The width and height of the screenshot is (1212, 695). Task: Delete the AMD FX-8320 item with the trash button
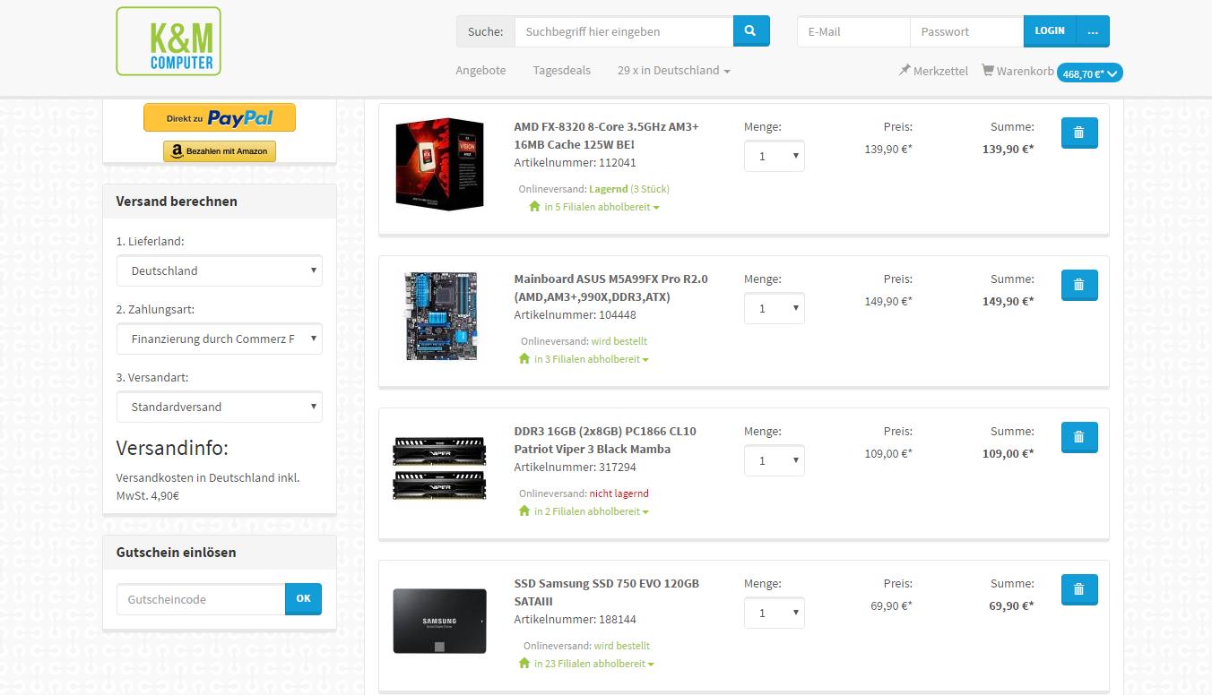click(1079, 133)
